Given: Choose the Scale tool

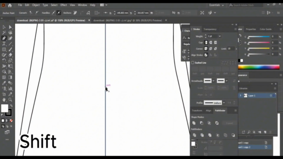Looking at the screenshot, I should coord(10,61).
